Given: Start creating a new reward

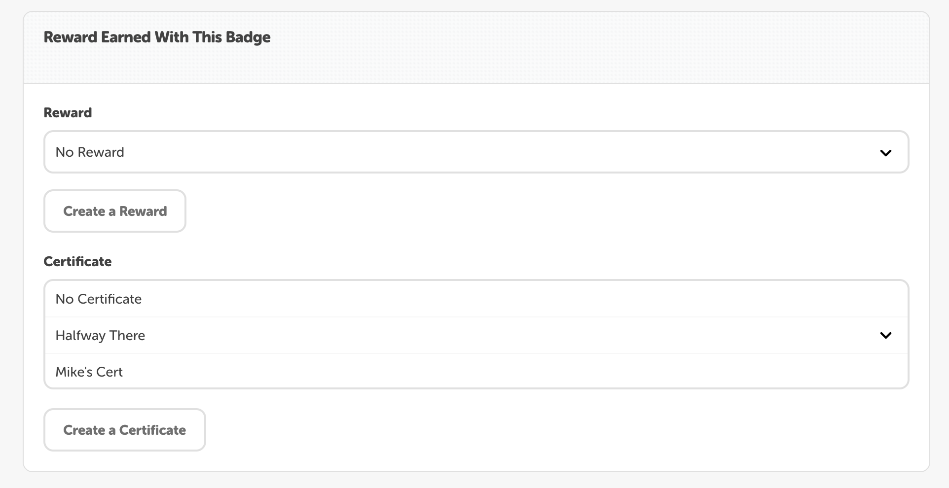Looking at the screenshot, I should [x=114, y=211].
